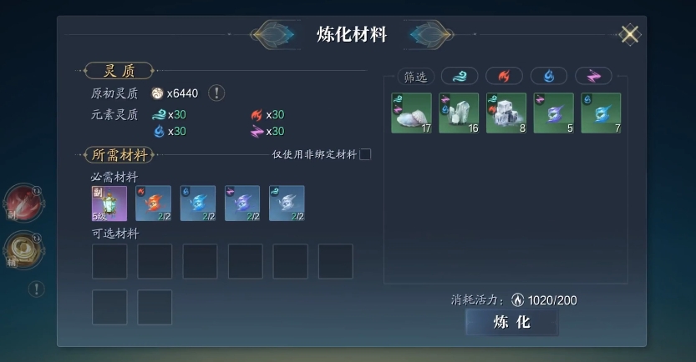Filter materials by lightning element icon
This screenshot has height=362, width=696.
593,76
